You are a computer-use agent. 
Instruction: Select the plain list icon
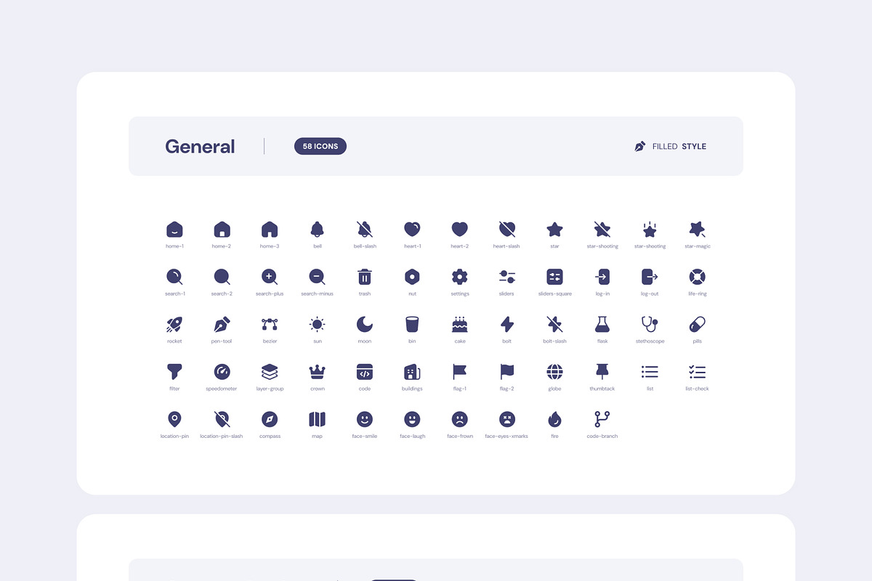(x=650, y=372)
